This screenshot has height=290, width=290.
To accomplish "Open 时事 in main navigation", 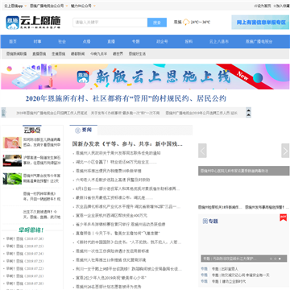I will pyautogui.click(x=37, y=42).
